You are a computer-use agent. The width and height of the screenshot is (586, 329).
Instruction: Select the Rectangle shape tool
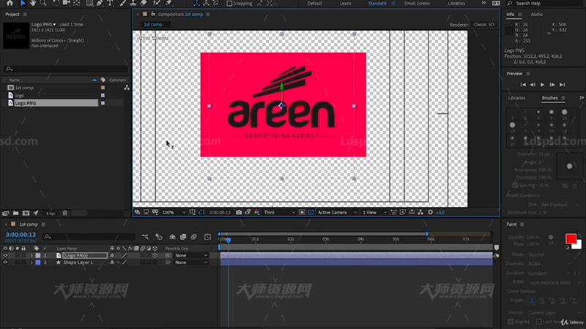[x=89, y=3]
